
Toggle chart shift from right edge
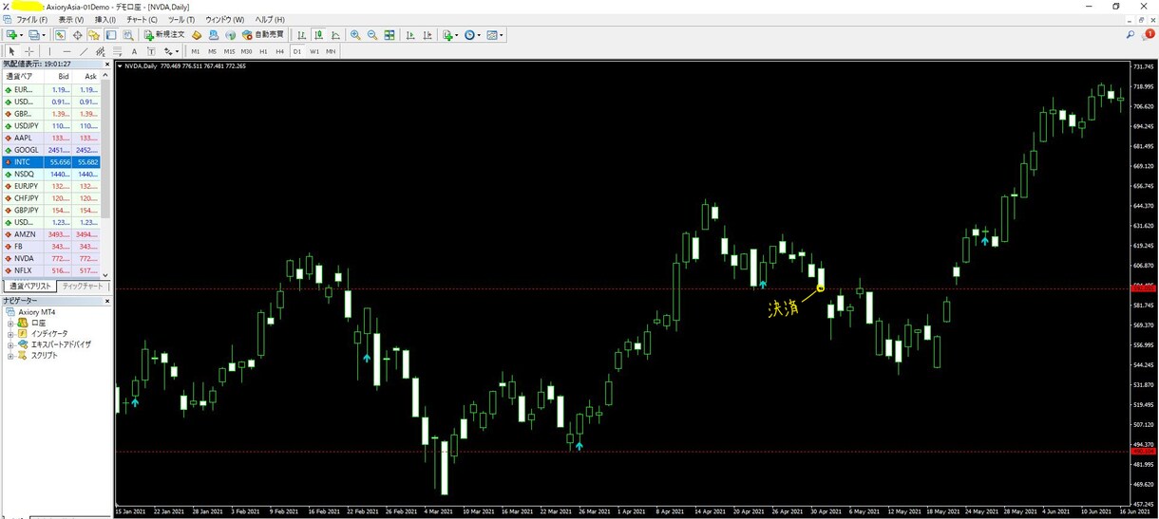(x=427, y=35)
